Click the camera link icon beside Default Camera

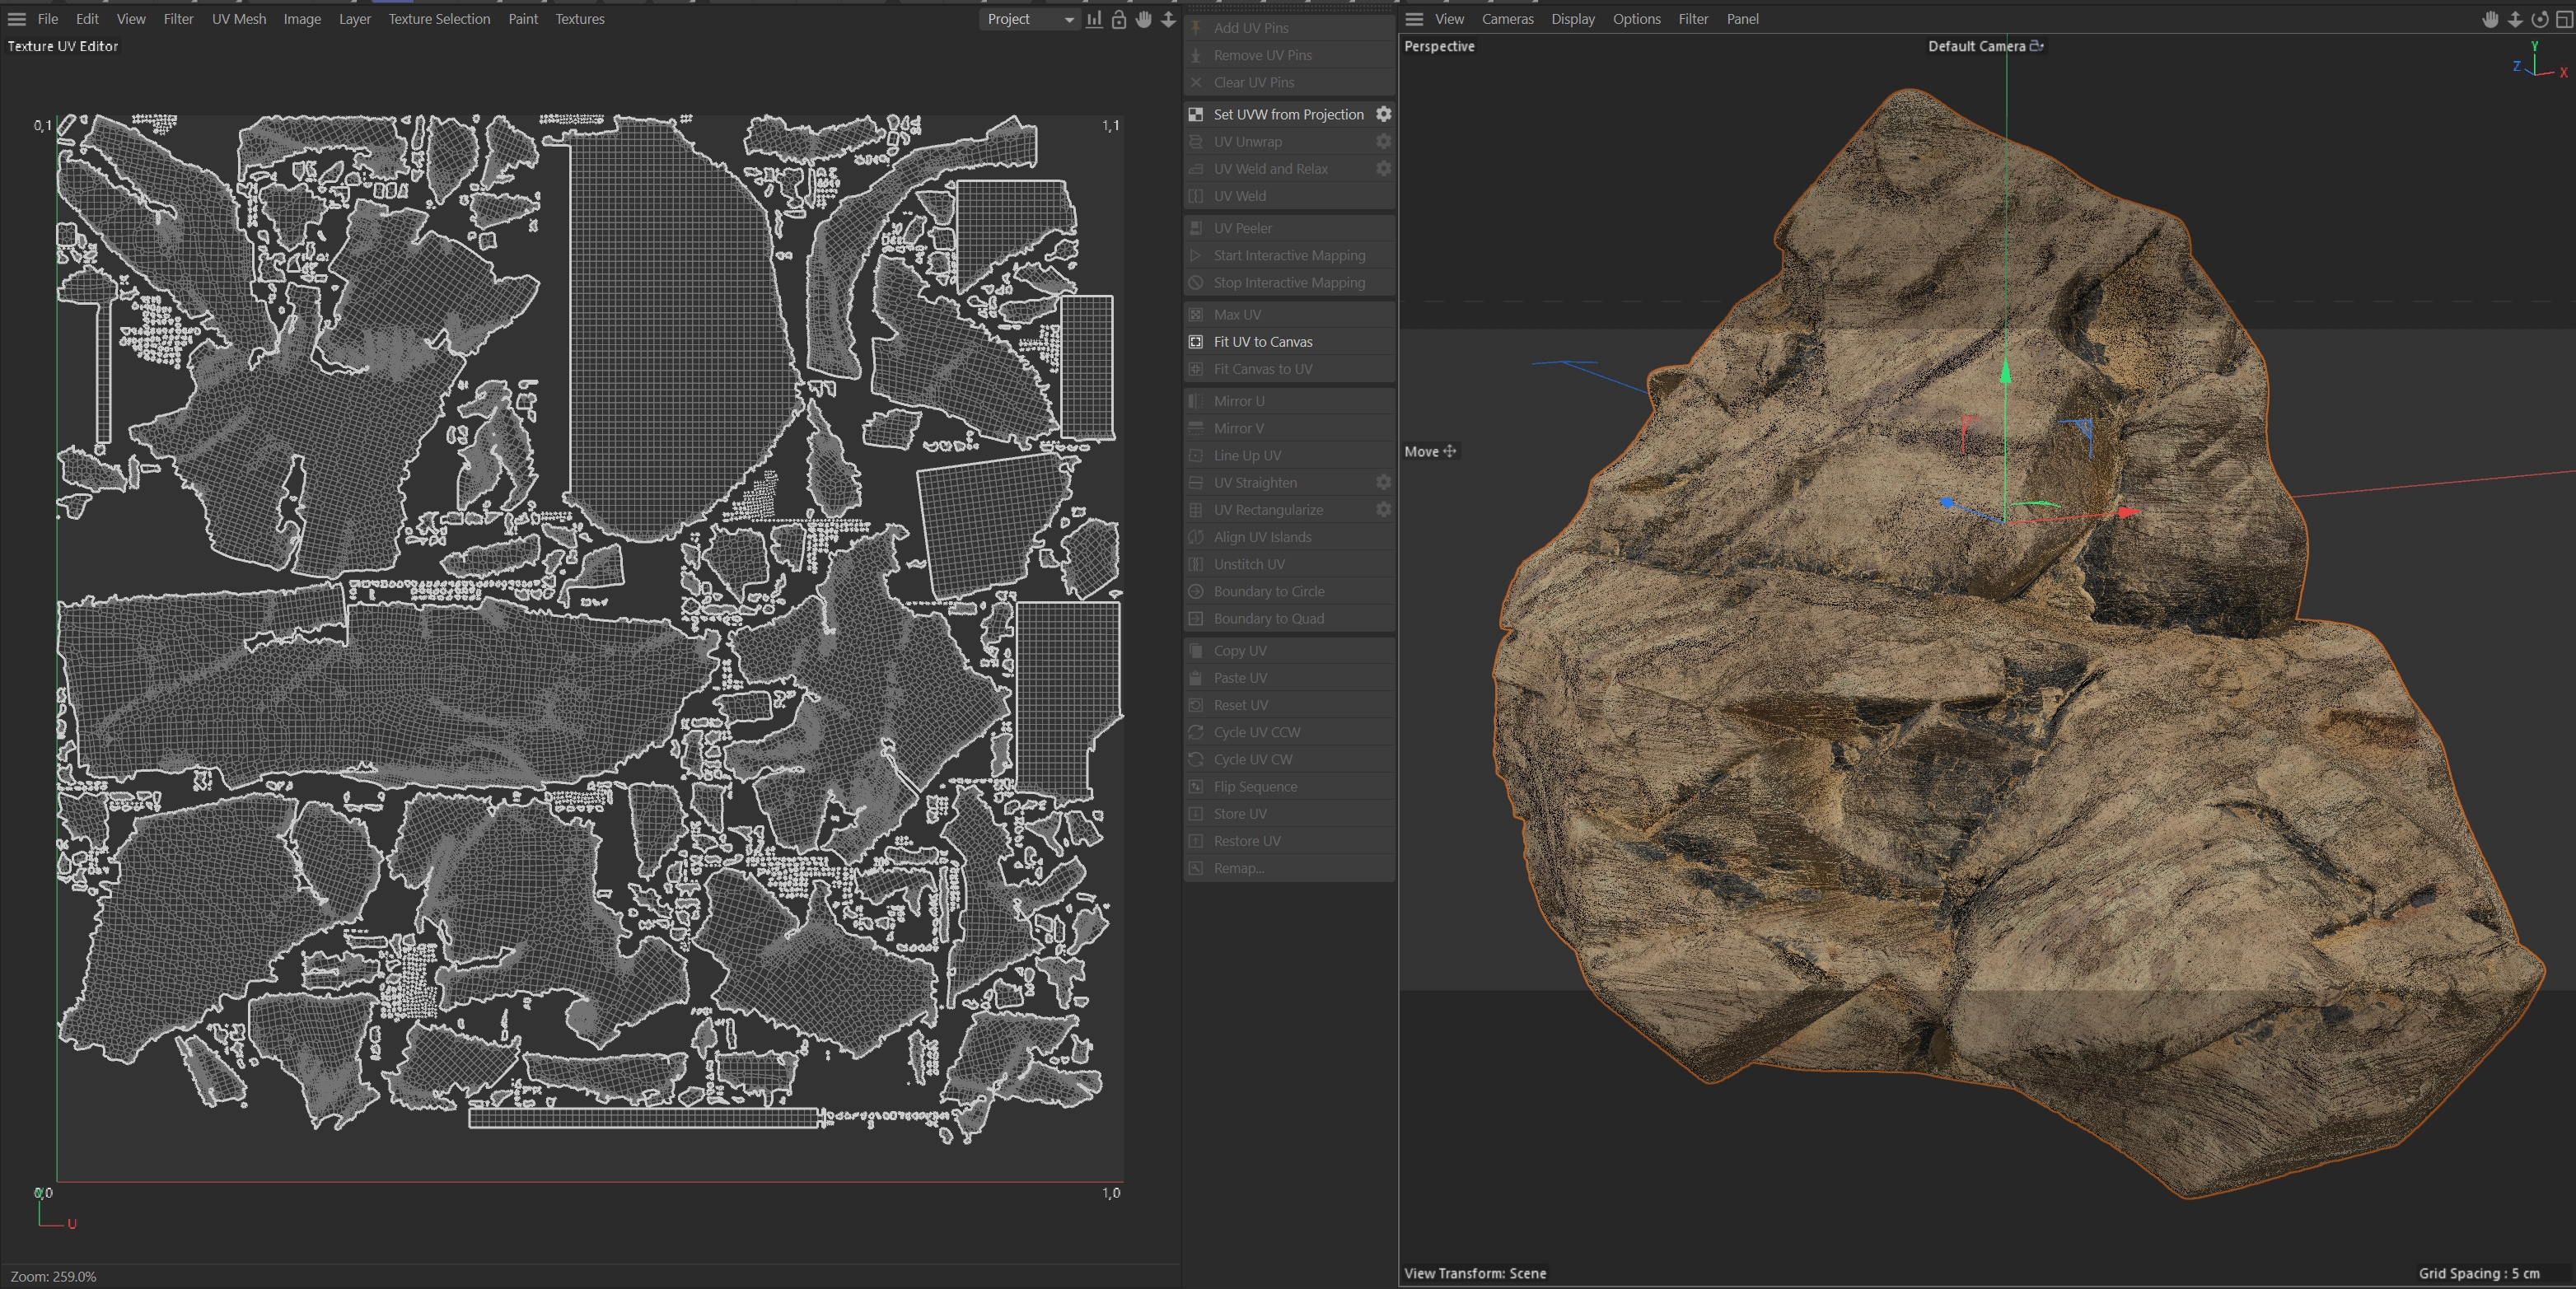click(2036, 46)
